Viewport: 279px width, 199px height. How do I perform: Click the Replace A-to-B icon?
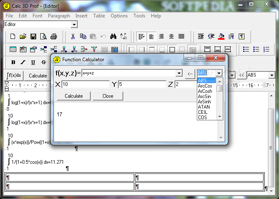124,36
